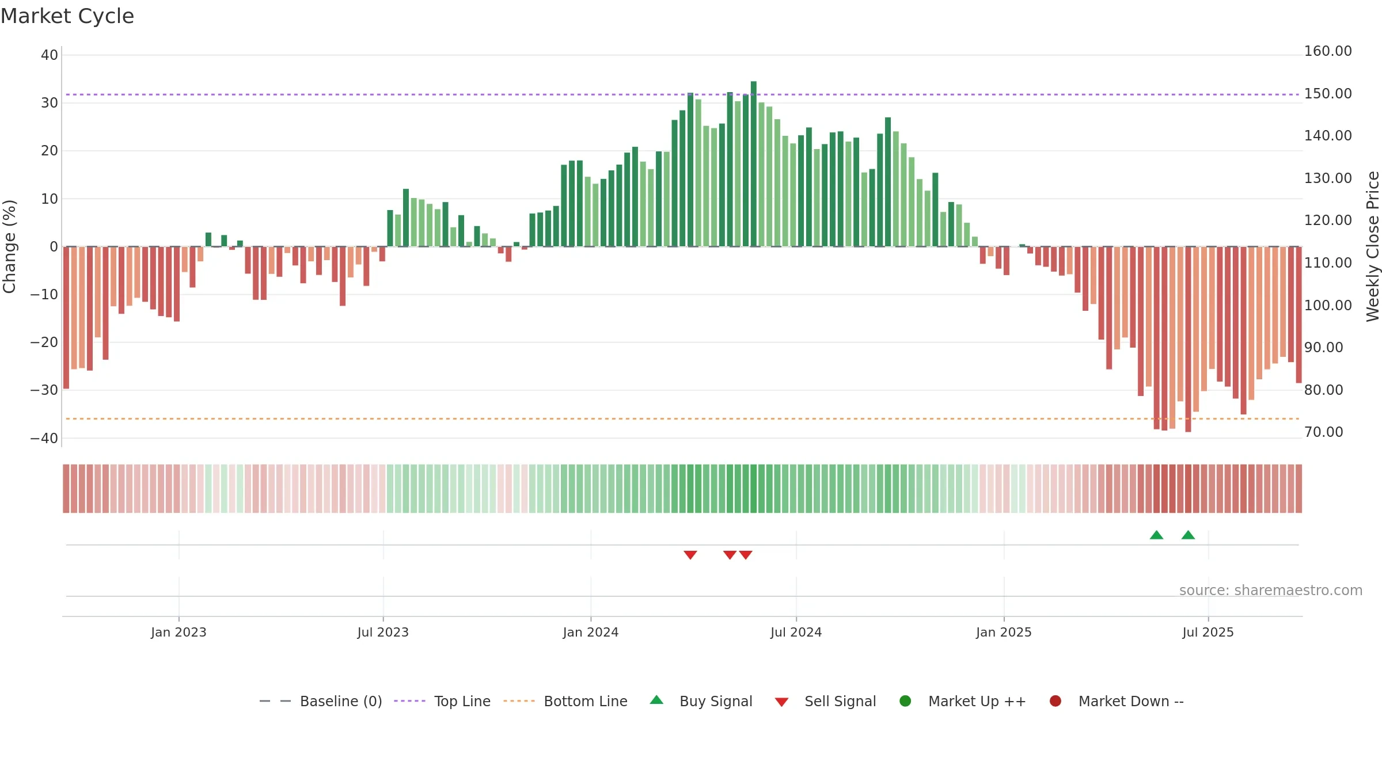1382x777 pixels.
Task: Click the earliest red sell signal triangle
Action: point(690,555)
